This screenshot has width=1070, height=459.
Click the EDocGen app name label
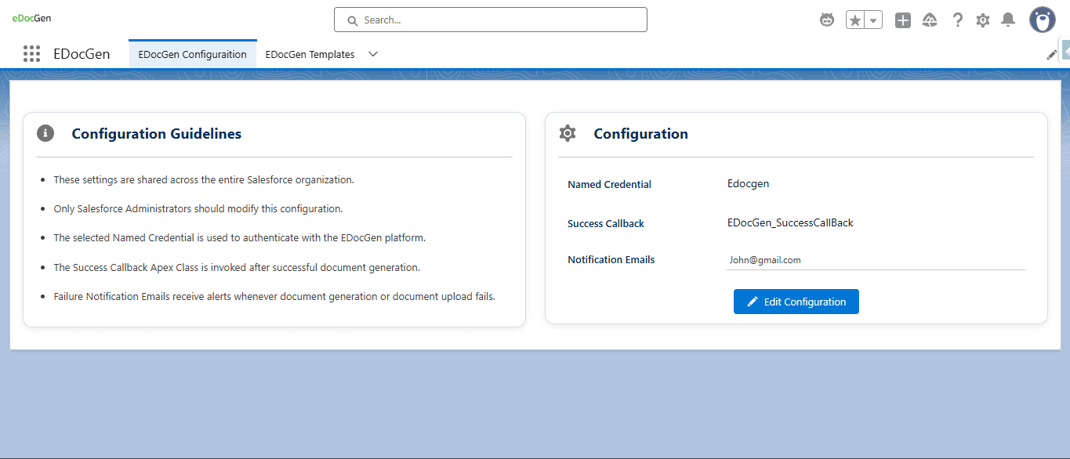point(82,54)
